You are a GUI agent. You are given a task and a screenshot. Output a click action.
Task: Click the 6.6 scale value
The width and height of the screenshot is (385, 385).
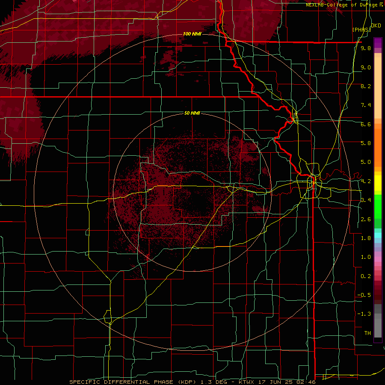pos(366,124)
